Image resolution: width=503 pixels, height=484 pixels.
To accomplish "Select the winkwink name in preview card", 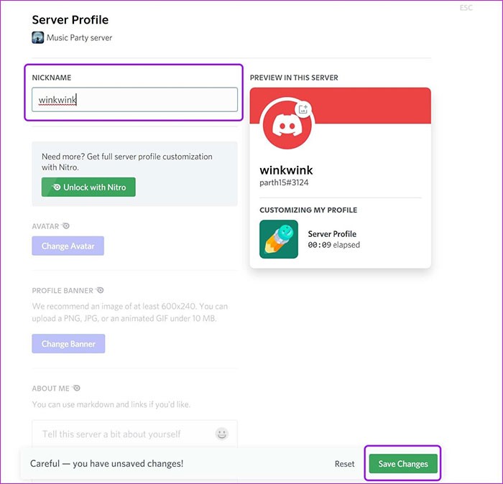I will pos(286,171).
